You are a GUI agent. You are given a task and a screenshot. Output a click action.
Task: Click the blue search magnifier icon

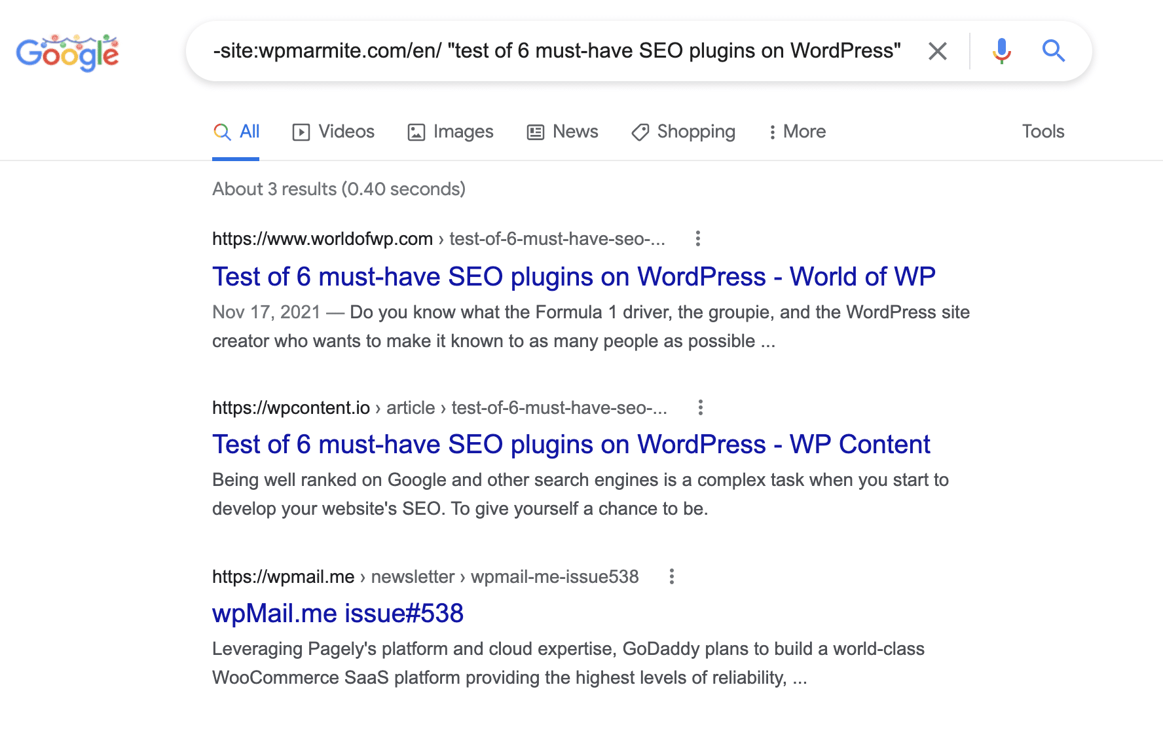click(x=1054, y=51)
